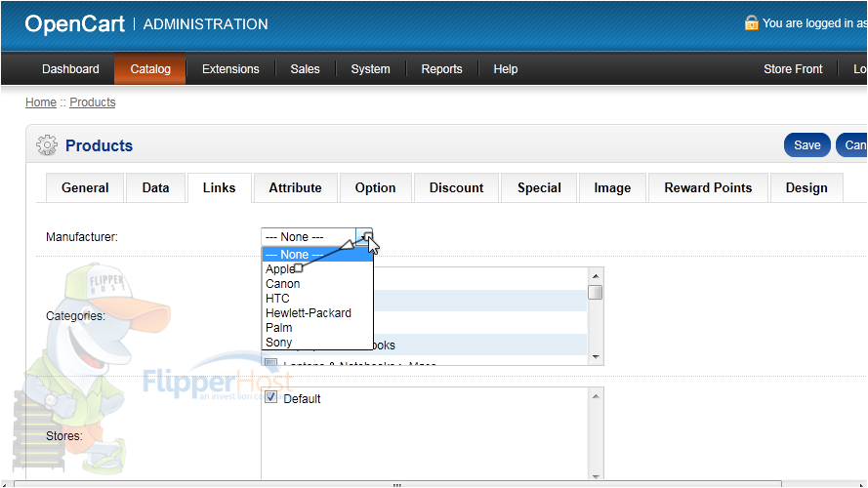
Task: Switch to the Attribute tab
Action: click(x=295, y=188)
